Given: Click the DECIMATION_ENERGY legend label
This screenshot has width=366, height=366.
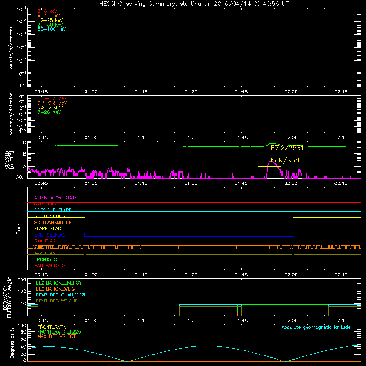Looking at the screenshot, I should 59,283.
